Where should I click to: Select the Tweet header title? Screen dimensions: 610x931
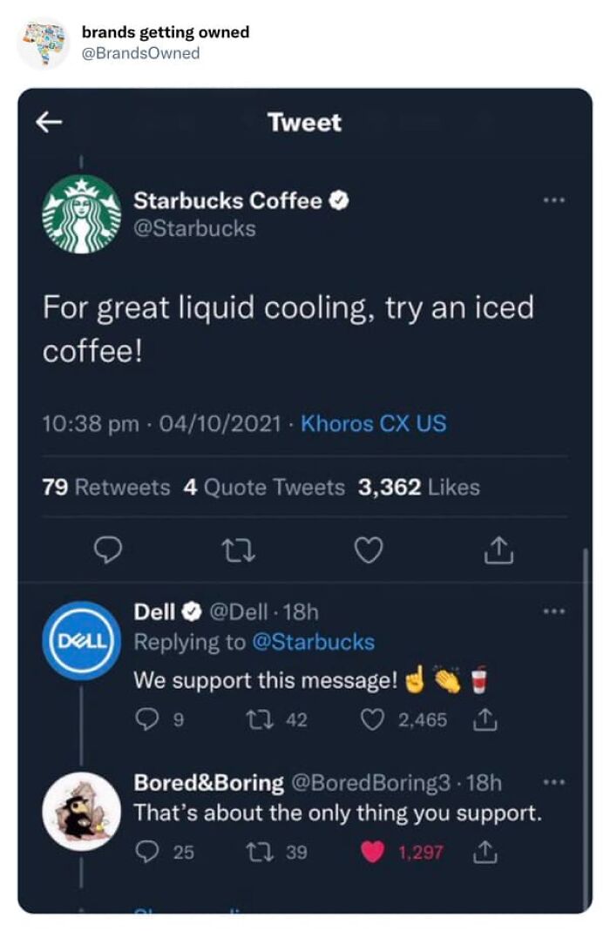(x=305, y=123)
